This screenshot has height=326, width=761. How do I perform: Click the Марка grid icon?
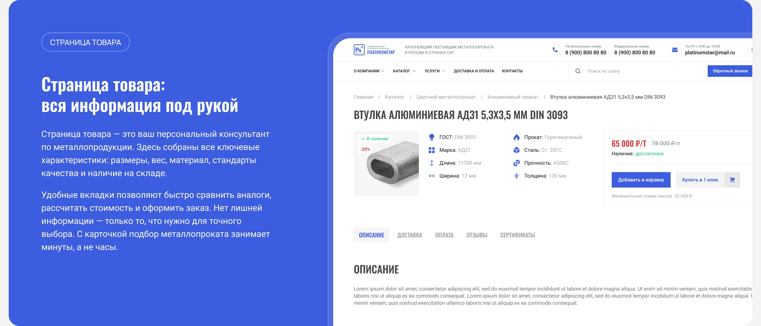pyautogui.click(x=432, y=150)
